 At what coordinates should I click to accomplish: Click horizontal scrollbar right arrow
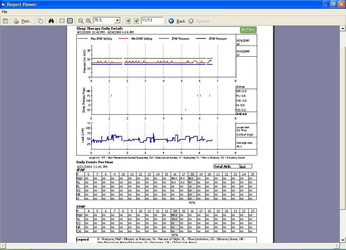point(337,245)
